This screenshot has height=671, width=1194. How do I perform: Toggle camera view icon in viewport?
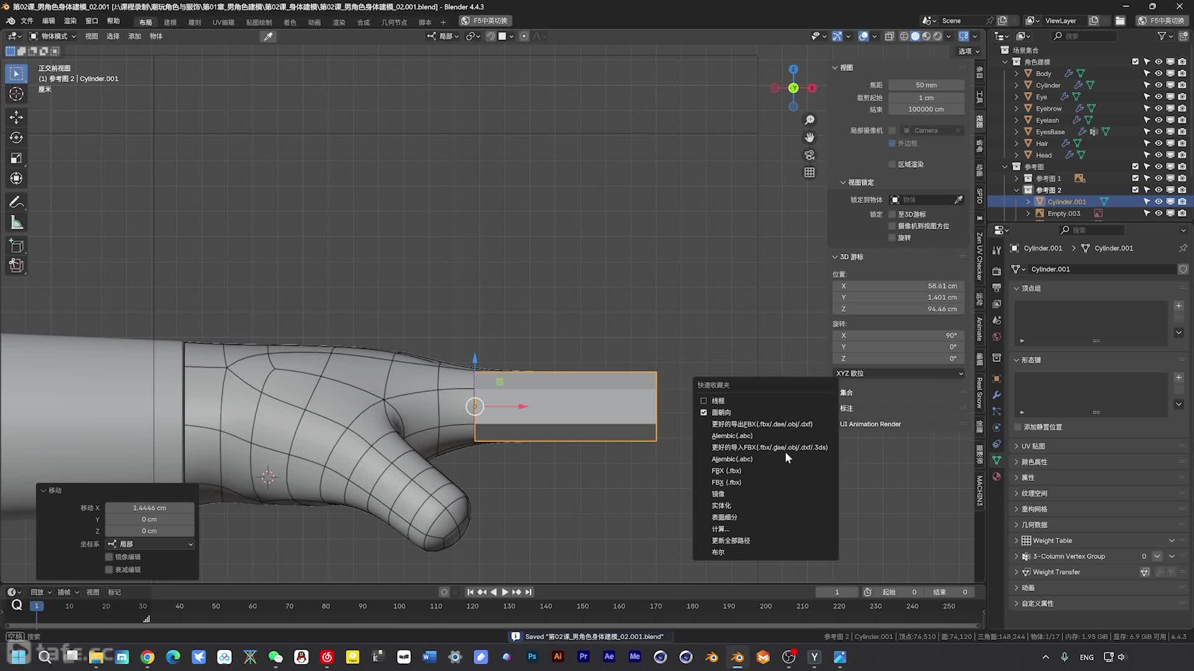click(809, 155)
